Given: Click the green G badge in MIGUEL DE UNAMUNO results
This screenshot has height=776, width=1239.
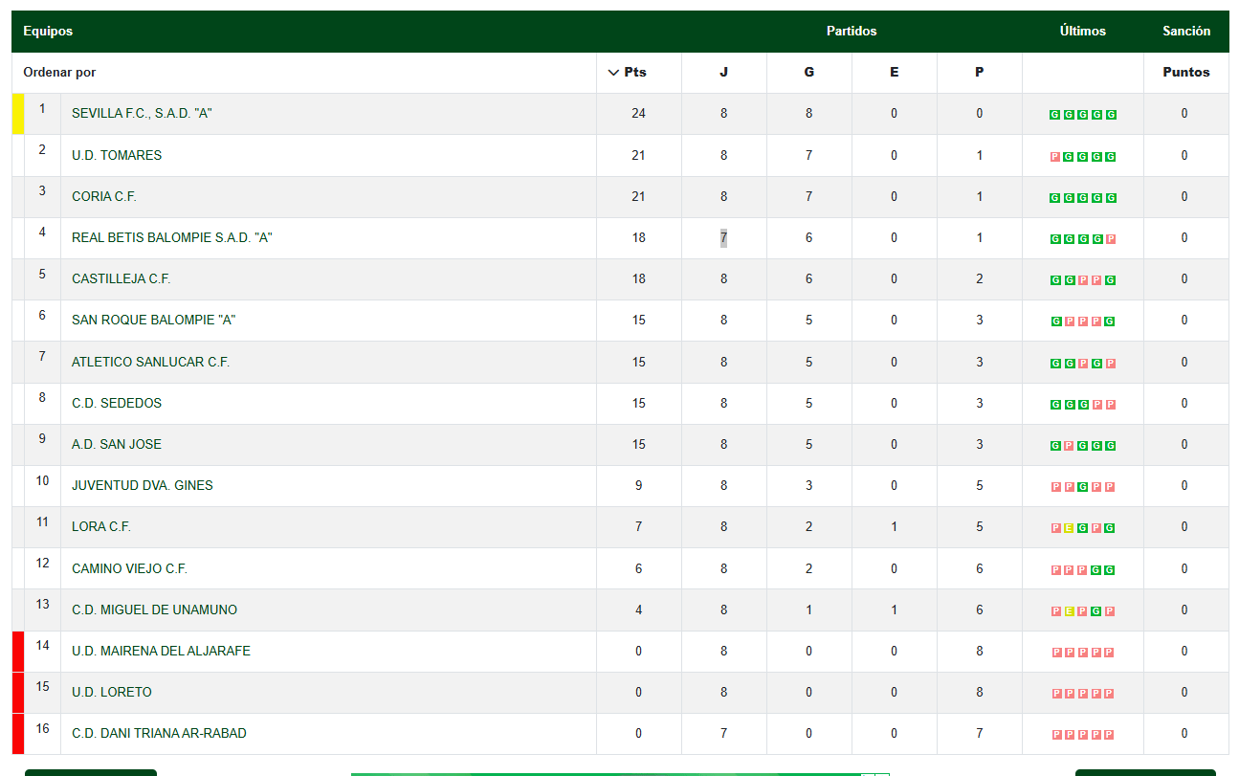Looking at the screenshot, I should tap(1096, 611).
